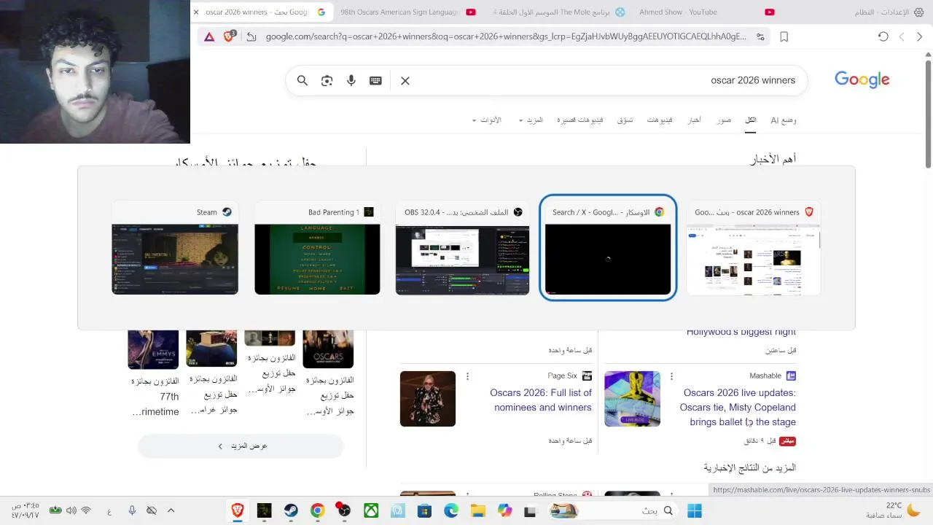Start voice search with the microphone icon
The width and height of the screenshot is (933, 525).
pyautogui.click(x=351, y=81)
